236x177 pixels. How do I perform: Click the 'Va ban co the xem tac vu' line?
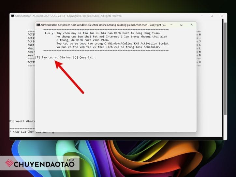(x=108, y=47)
